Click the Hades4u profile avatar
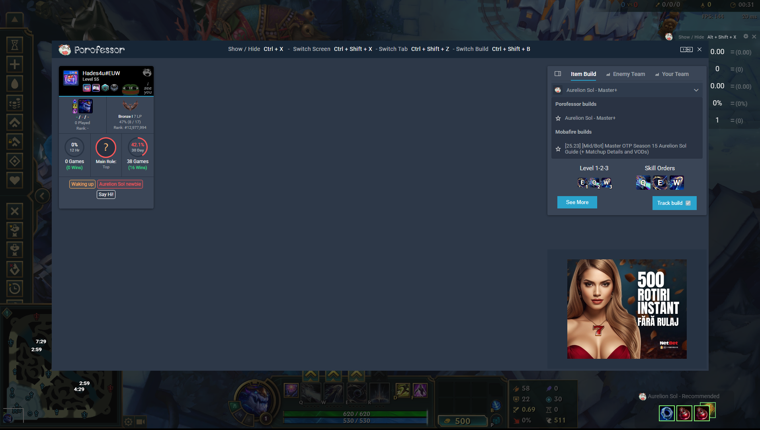 [71, 78]
